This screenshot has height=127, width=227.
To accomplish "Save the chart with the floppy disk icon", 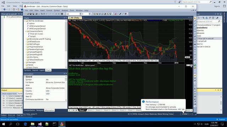I will [x=31, y=14].
